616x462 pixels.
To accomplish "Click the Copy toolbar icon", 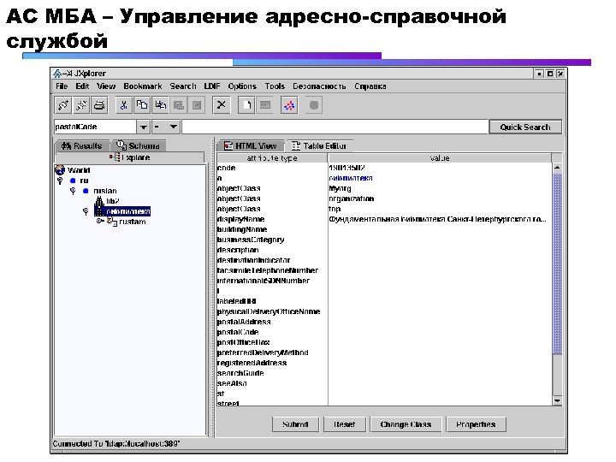I will tap(142, 105).
